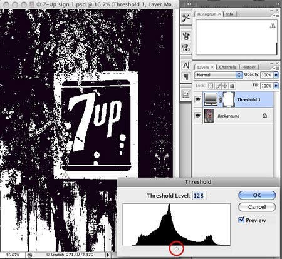Open the Normal blend mode dropdown
This screenshot has width=282, height=259.
tap(218, 75)
